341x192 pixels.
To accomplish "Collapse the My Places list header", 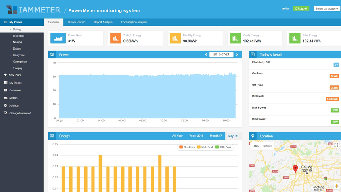I will tap(16, 22).
